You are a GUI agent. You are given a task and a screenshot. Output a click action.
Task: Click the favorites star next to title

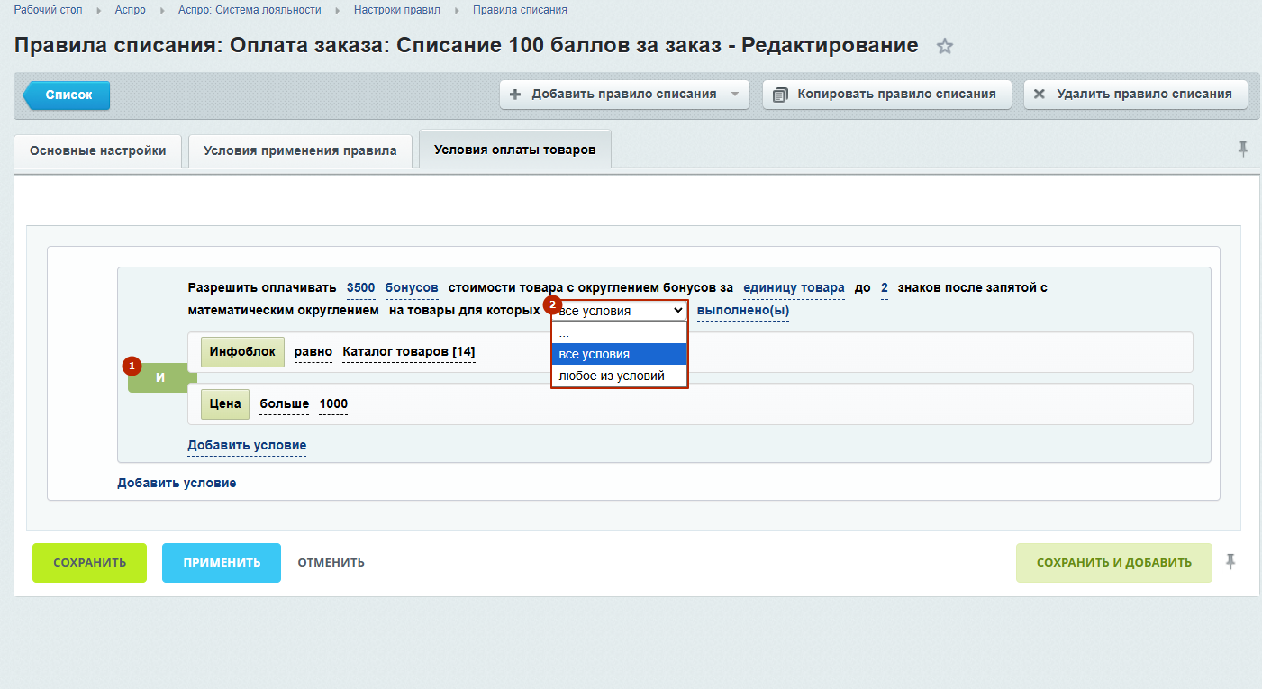[944, 47]
